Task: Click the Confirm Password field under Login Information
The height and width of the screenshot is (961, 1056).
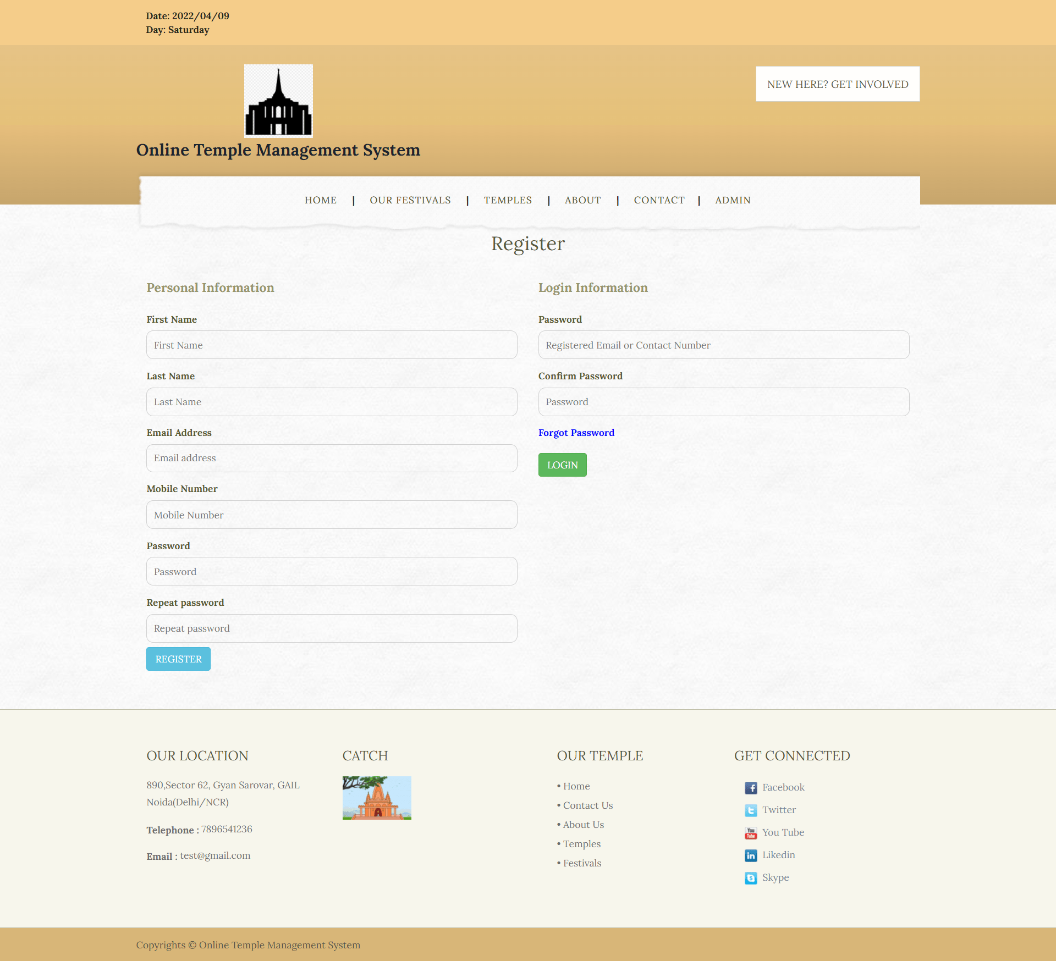Action: [723, 401]
